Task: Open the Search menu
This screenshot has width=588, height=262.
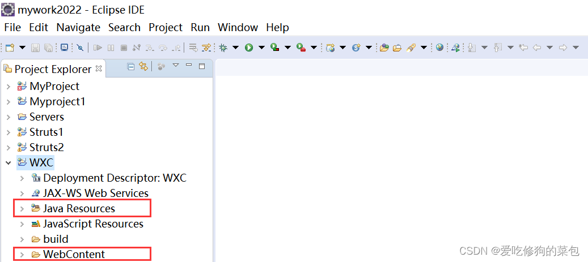Action: (125, 27)
